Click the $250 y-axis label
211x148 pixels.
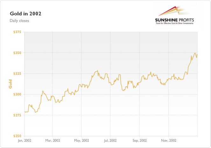click(x=17, y=136)
